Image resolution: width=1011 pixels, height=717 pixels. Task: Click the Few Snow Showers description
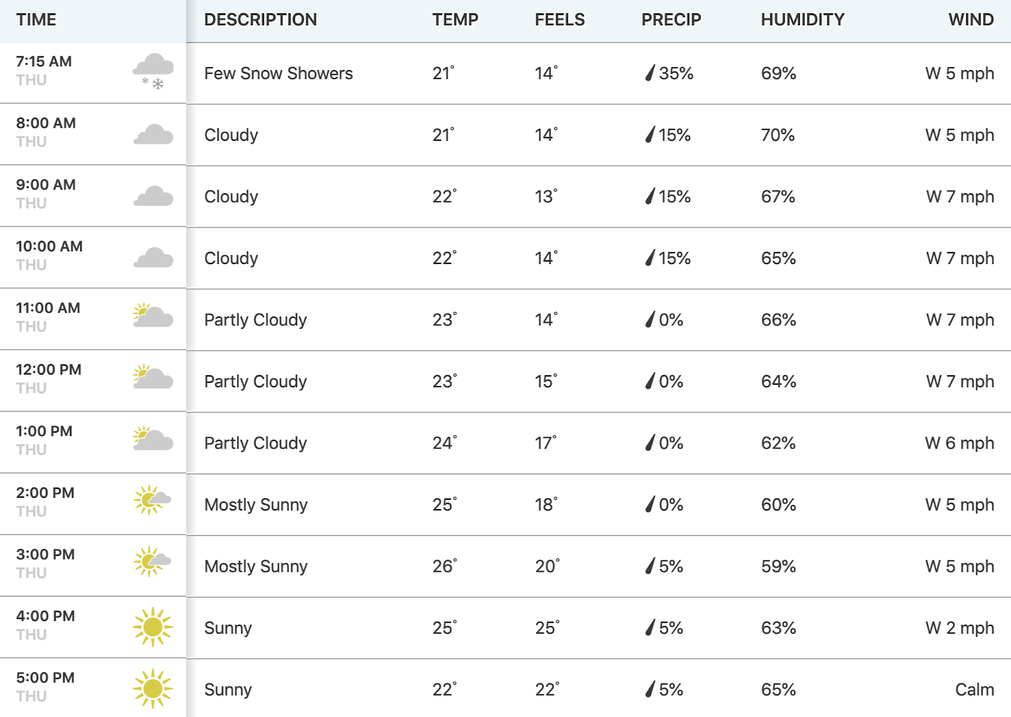pos(279,73)
